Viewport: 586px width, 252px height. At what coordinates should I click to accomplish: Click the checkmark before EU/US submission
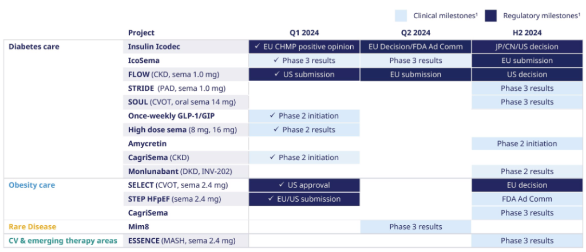pyautogui.click(x=271, y=199)
